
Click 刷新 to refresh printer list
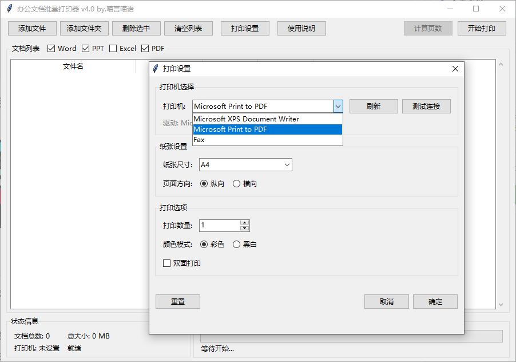(374, 106)
